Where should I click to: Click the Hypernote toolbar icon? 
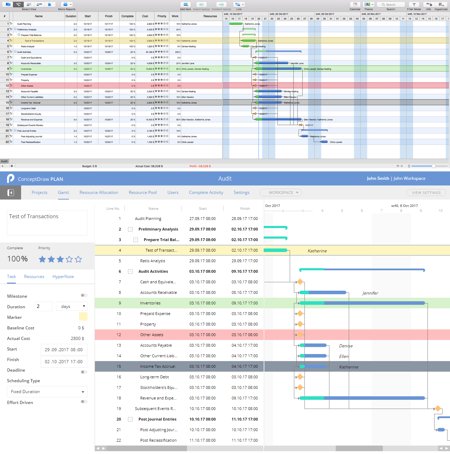pyautogui.click(x=441, y=5)
